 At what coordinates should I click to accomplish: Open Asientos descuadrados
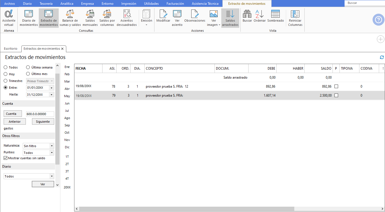(127, 18)
